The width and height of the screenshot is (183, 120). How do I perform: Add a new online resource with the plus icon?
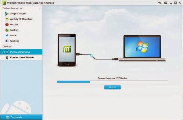coord(40,8)
